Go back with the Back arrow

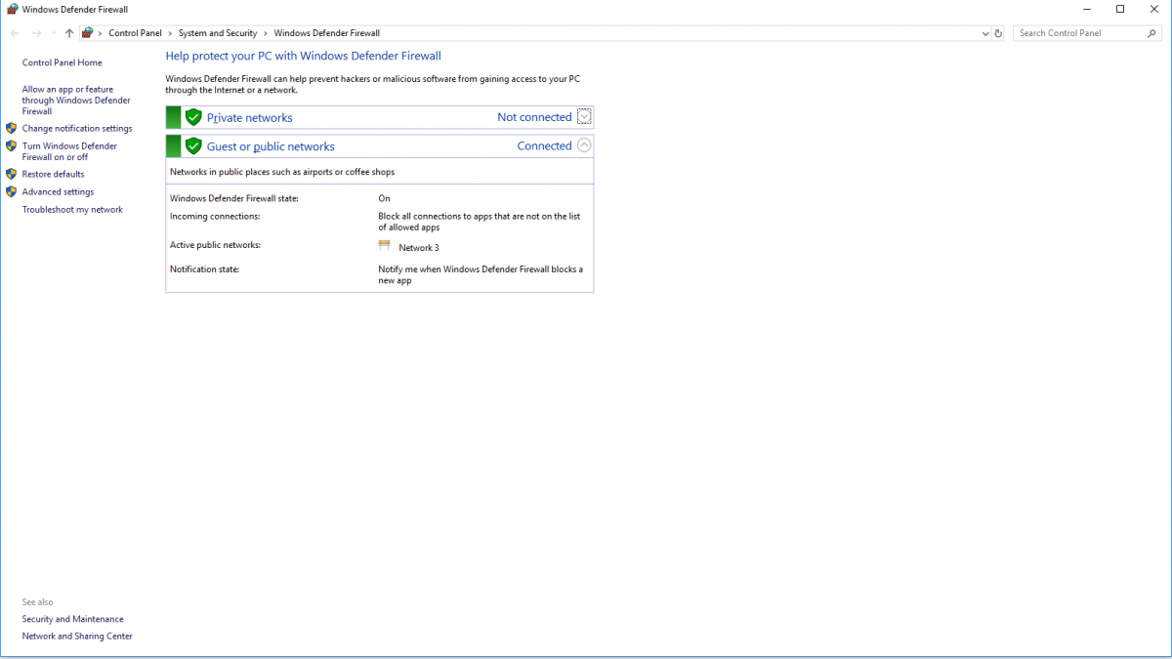[15, 33]
